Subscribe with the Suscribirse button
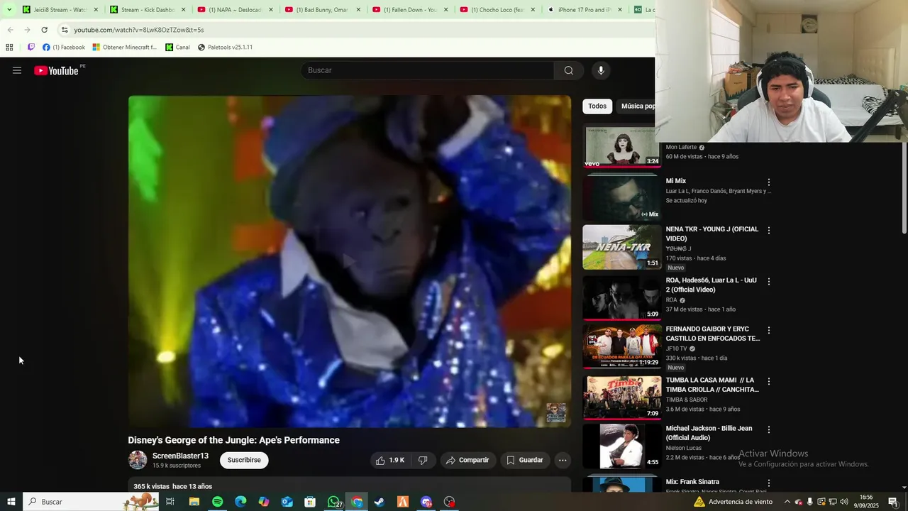The image size is (908, 511). [x=244, y=460]
